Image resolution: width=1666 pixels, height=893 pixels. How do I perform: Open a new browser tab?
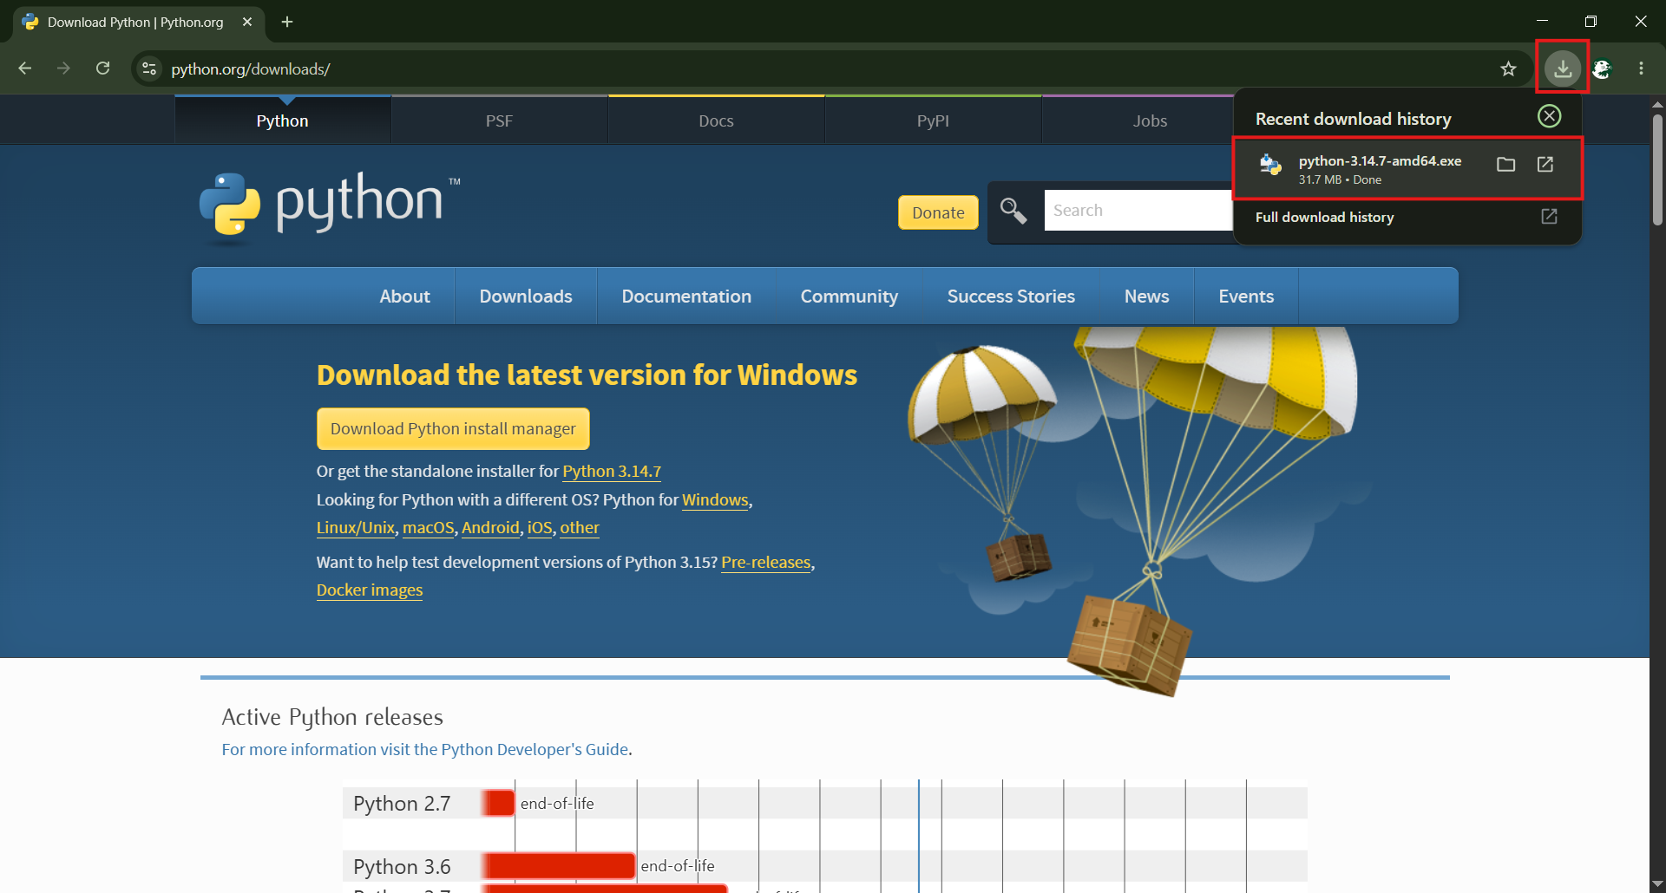click(287, 22)
